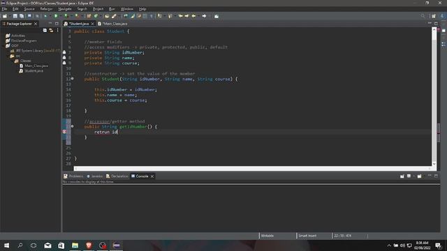
Task: Collapse the constructor on line 12
Action: pos(72,79)
